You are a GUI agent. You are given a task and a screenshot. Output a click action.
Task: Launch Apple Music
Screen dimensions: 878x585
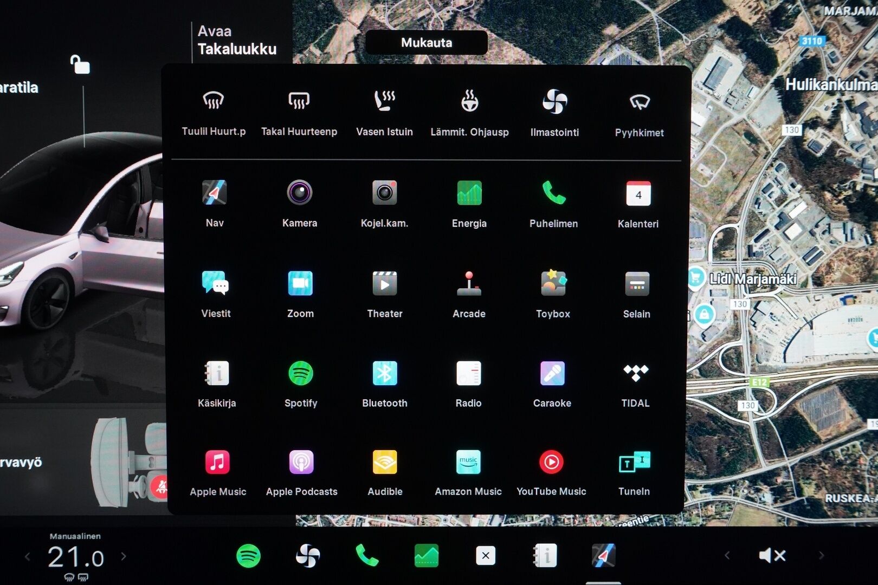pos(218,473)
